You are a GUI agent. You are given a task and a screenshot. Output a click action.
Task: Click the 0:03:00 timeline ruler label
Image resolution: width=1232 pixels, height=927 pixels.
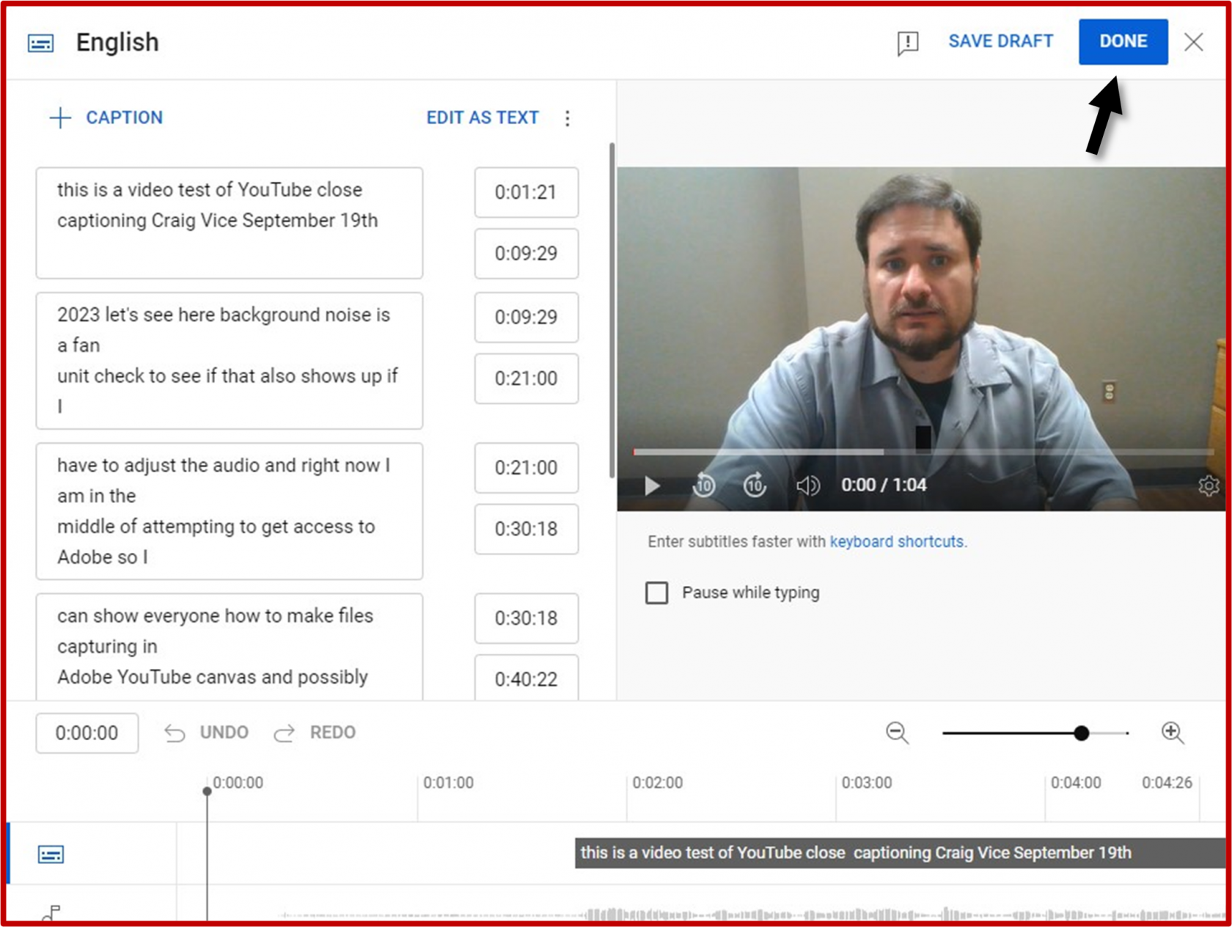pyautogui.click(x=866, y=783)
